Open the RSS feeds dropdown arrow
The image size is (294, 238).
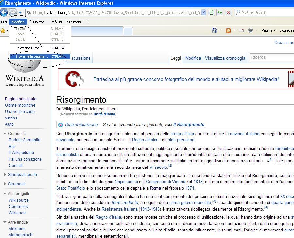coord(235,30)
